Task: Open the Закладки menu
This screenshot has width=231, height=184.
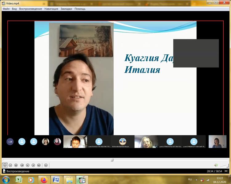Action: (x=66, y=9)
